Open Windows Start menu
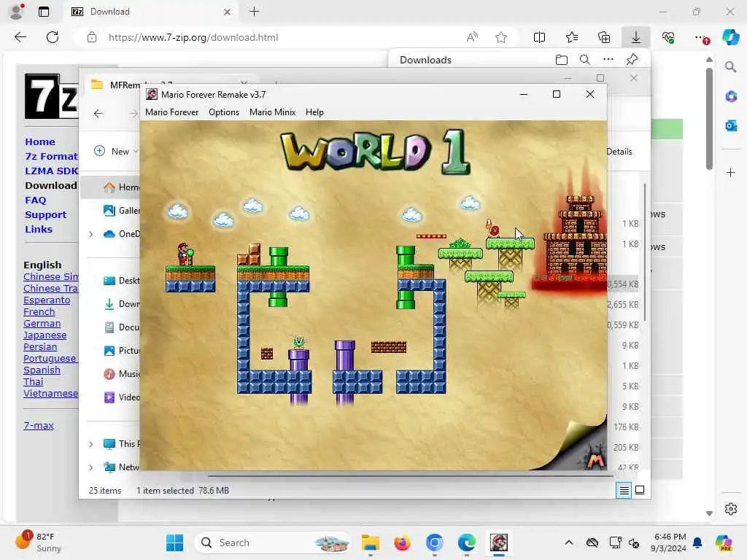Image resolution: width=747 pixels, height=560 pixels. point(174,542)
